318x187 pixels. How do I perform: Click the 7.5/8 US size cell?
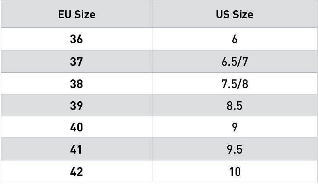tap(235, 84)
